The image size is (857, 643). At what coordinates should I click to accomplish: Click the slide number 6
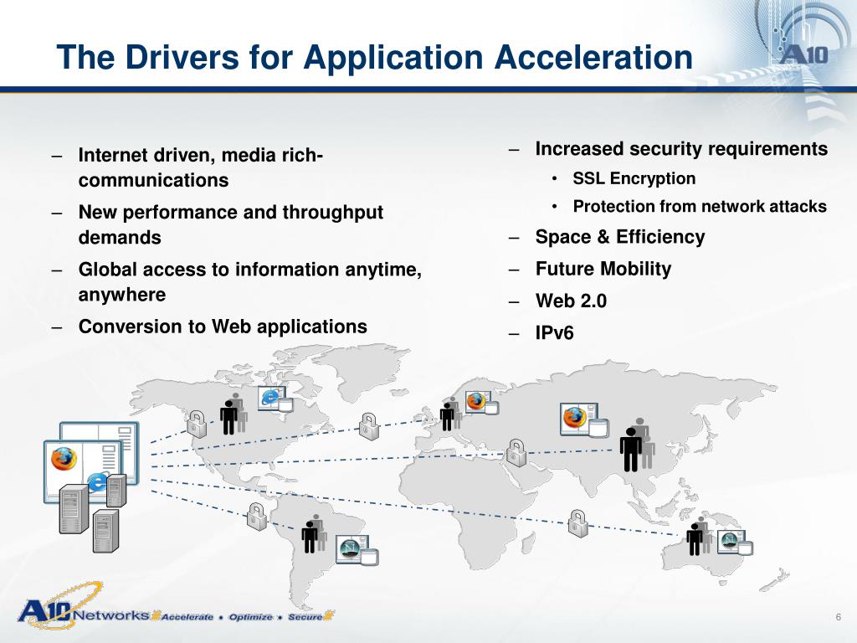point(839,617)
